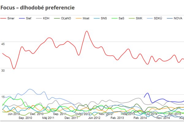The image size is (184, 123).
Task: Click the 45 y-axis value label
Action: point(3,44)
